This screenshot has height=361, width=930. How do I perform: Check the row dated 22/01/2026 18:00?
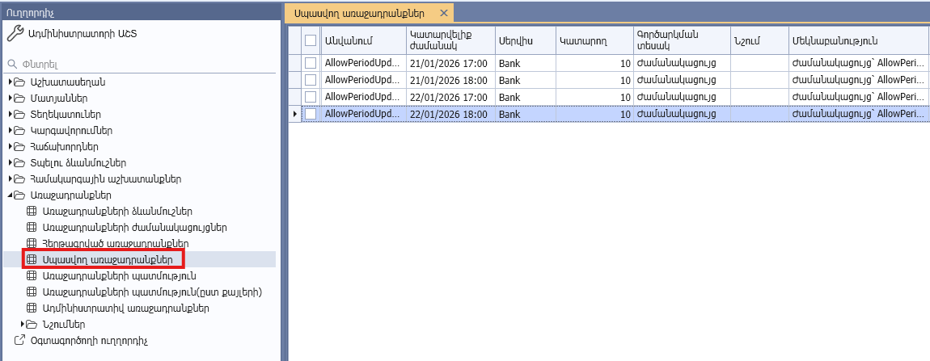pos(311,114)
